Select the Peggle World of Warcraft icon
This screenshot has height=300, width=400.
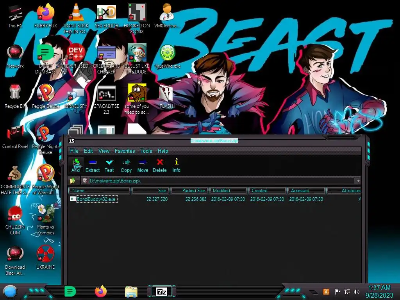(46, 180)
